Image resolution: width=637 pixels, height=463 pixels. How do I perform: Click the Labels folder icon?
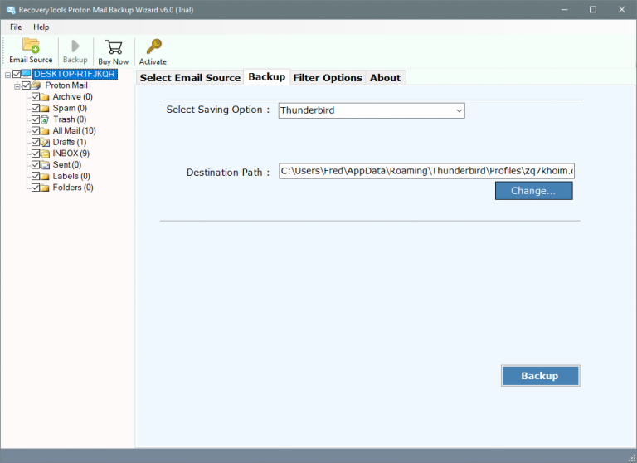click(x=45, y=177)
